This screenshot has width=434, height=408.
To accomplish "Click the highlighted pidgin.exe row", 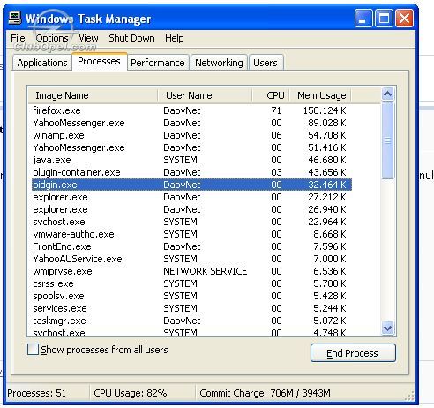I will click(x=191, y=185).
